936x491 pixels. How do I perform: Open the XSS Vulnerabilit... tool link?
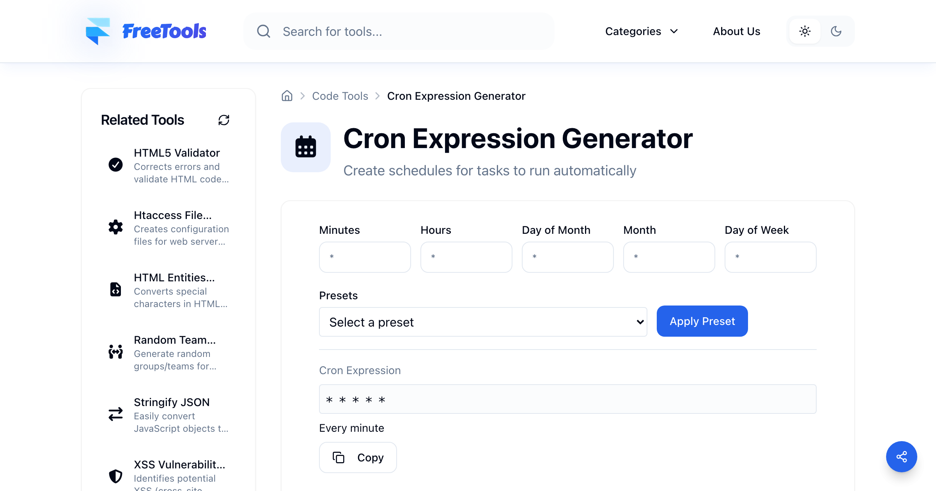coord(168,475)
